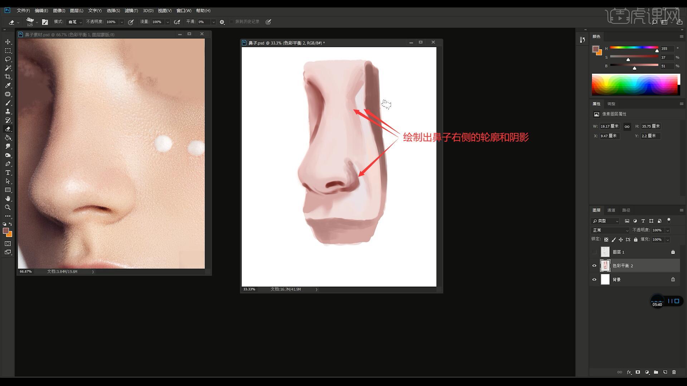
Task: Expand the eraser mode dropdown
Action: click(x=75, y=22)
